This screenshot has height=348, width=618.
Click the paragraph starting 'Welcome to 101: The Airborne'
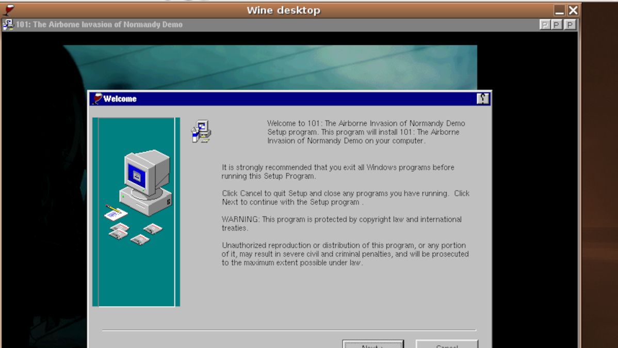pyautogui.click(x=366, y=132)
